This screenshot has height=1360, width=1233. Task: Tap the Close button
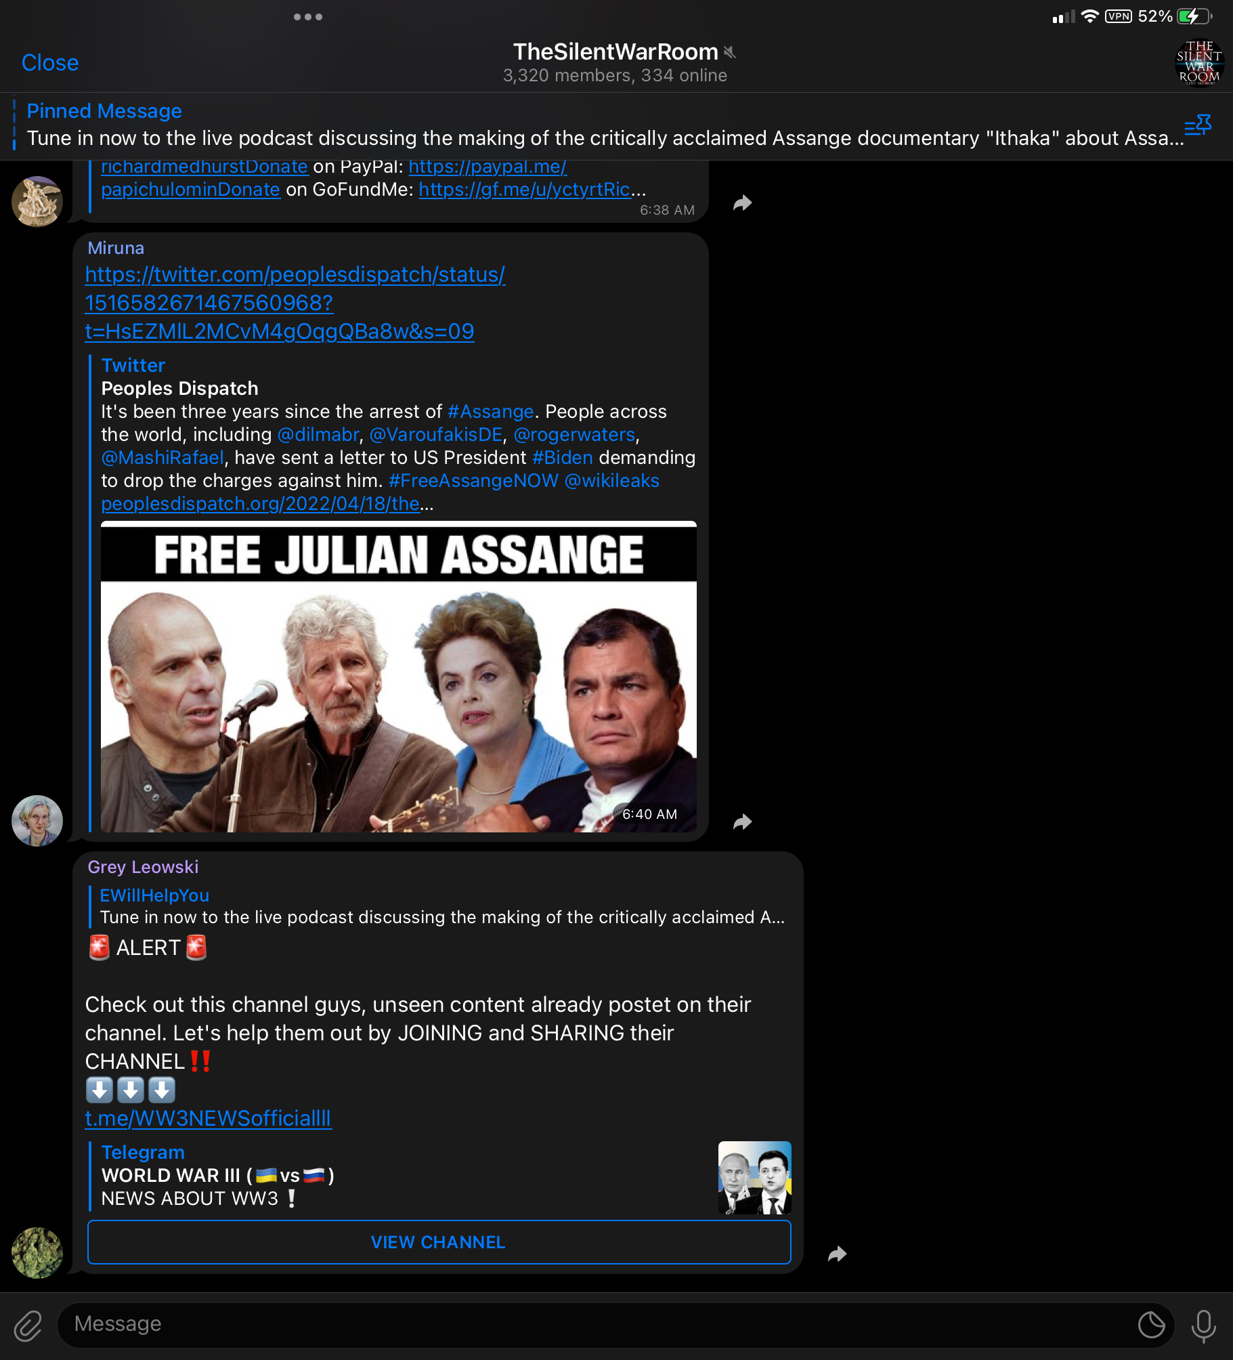point(50,63)
